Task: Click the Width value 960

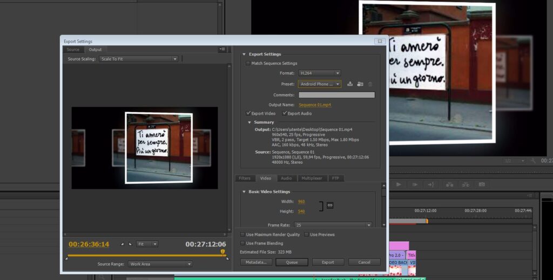Action: coord(301,202)
